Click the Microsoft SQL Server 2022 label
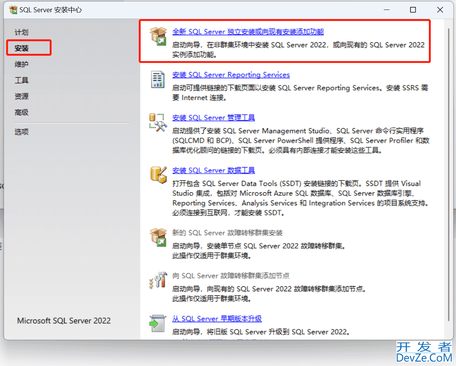This screenshot has height=366, width=456. [x=64, y=321]
